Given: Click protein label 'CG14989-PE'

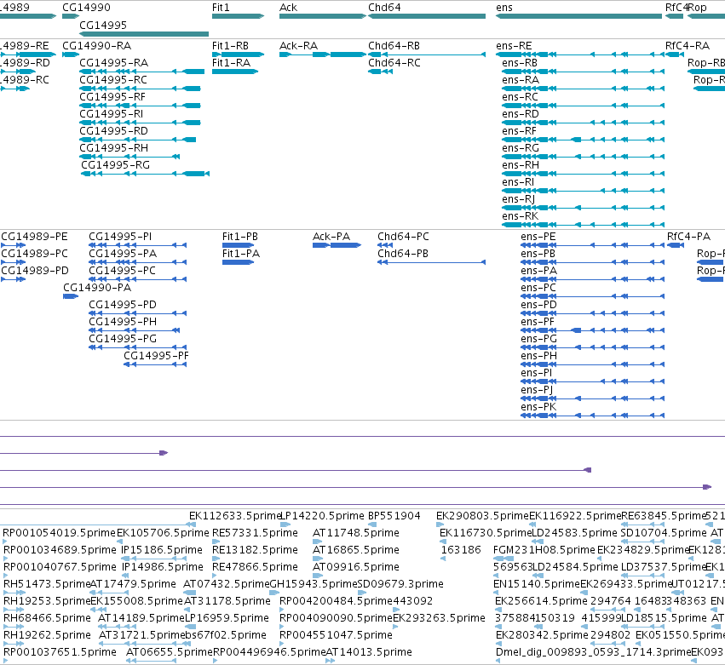Looking at the screenshot, I should point(34,237).
